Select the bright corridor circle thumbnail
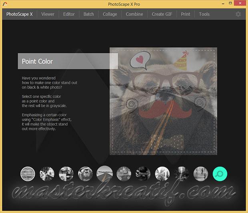The width and height of the screenshot is (248, 213). 162,174
